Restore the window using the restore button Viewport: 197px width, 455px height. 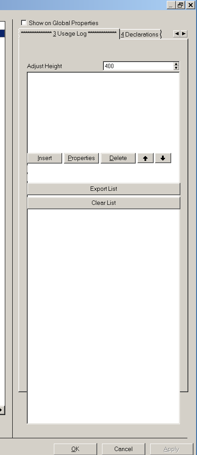click(181, 5)
